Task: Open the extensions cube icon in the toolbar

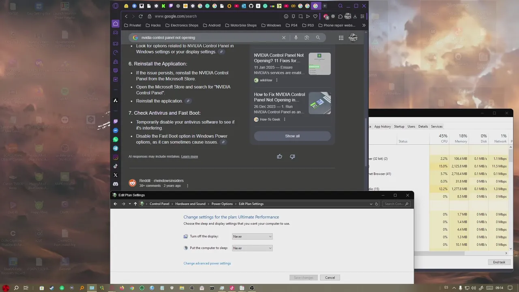Action: (340, 16)
